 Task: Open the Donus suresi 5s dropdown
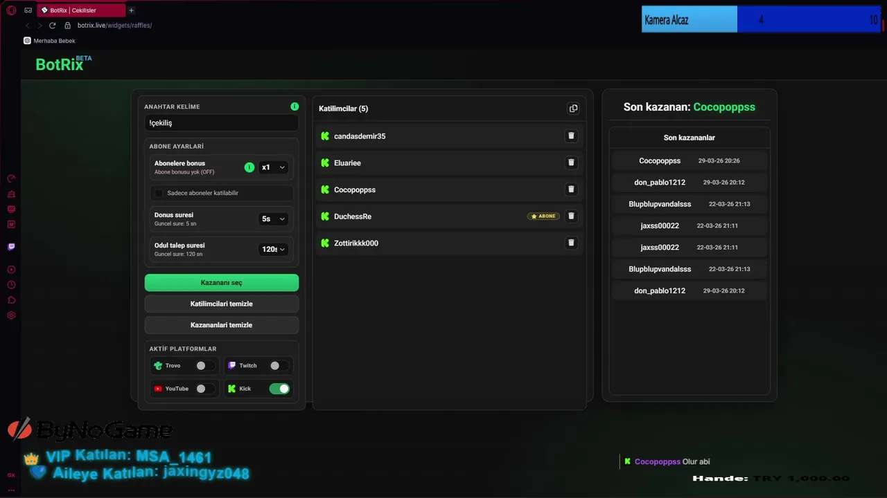273,219
